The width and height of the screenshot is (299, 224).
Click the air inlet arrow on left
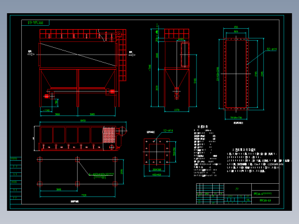(x=31, y=54)
